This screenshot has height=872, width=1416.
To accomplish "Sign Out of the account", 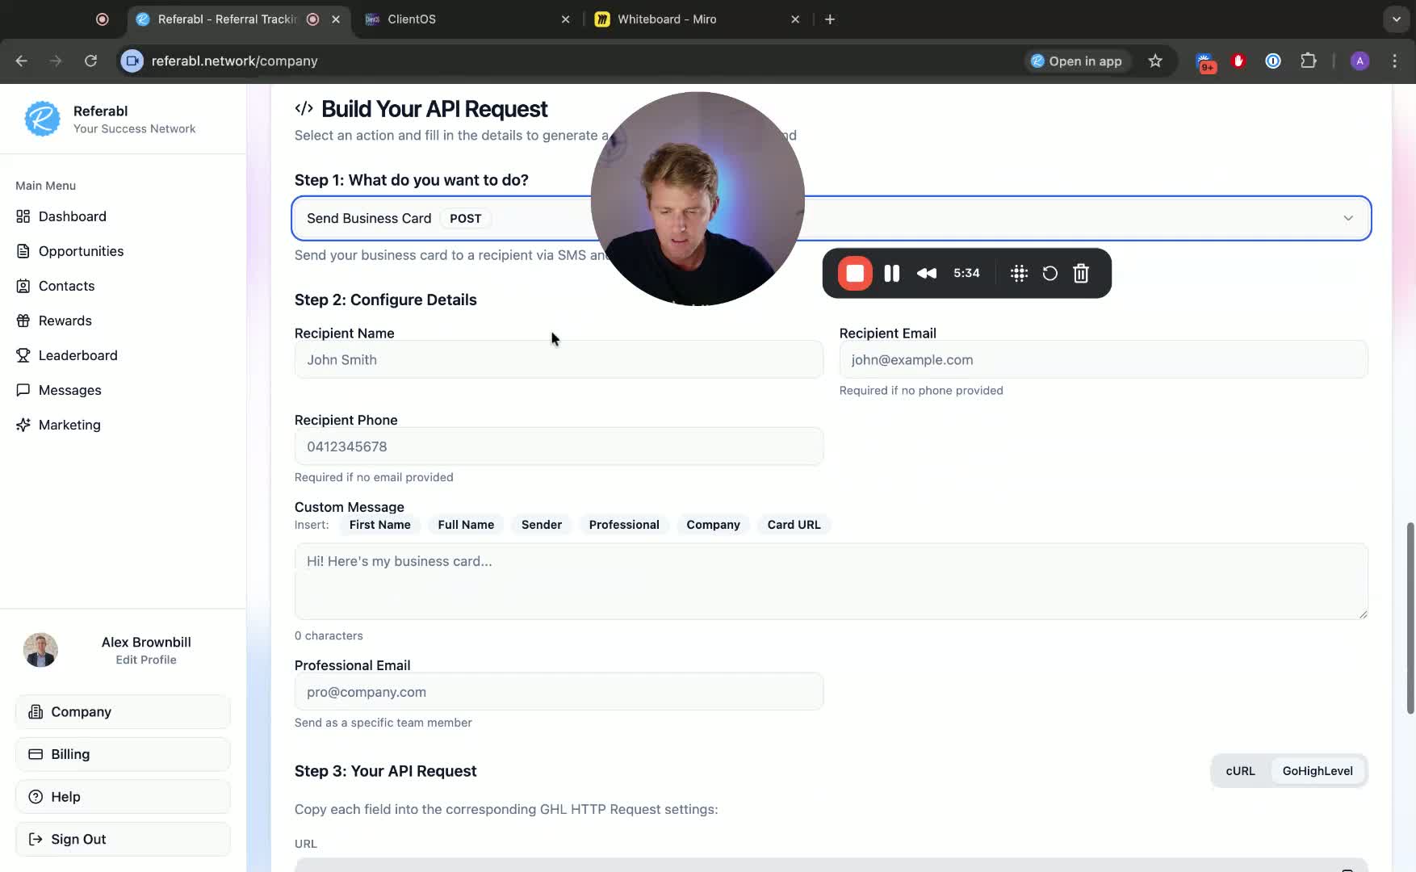I will point(123,839).
